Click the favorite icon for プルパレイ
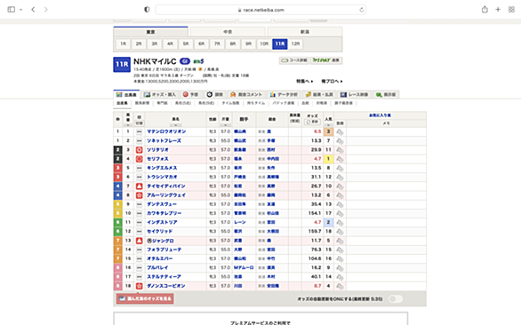 pos(340,268)
